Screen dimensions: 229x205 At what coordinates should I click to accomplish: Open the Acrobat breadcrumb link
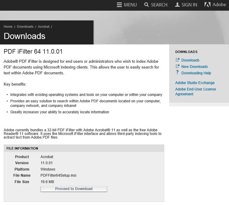coord(44,27)
